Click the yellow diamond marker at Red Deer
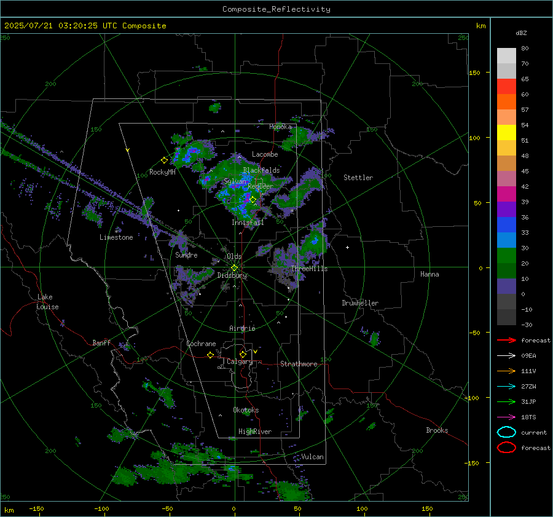 (253, 200)
